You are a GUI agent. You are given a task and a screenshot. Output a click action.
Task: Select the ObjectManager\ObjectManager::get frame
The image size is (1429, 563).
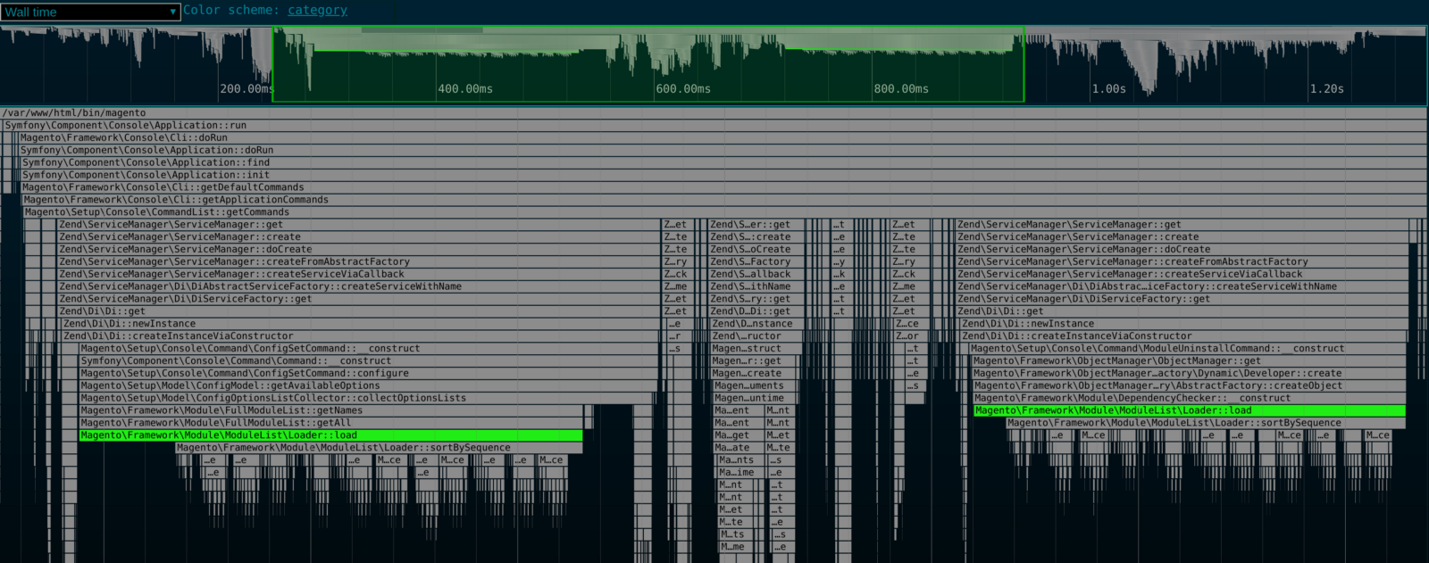point(1190,361)
